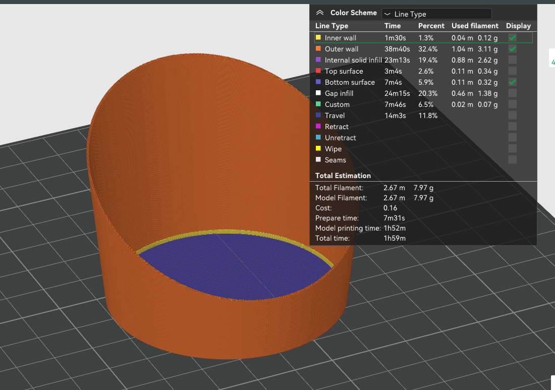Screen dimensions: 555x390
Task: Show Top surface lines in preview
Action: 512,71
